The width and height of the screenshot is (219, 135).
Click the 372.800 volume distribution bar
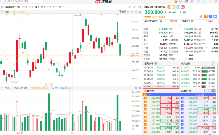tap(208, 67)
